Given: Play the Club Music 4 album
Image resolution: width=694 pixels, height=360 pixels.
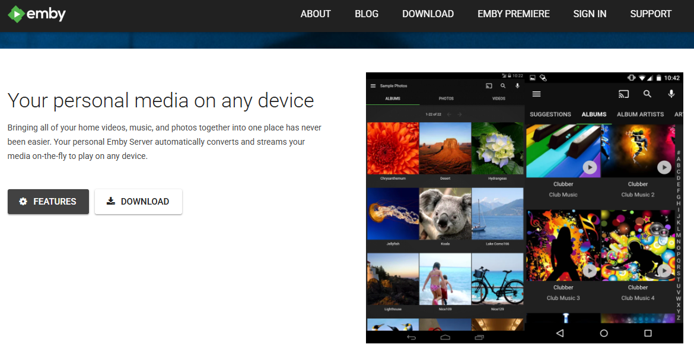Looking at the screenshot, I should [x=664, y=270].
